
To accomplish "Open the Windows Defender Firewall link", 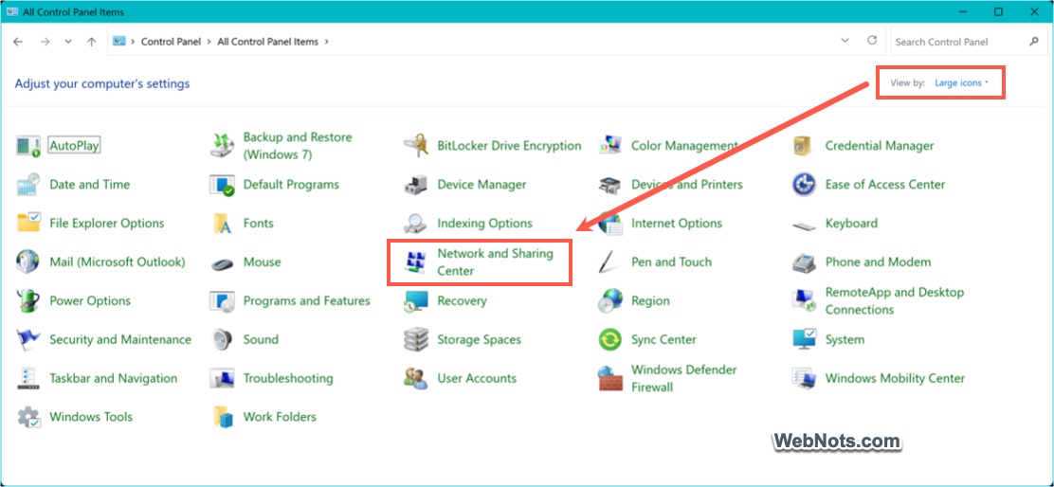I will pyautogui.click(x=683, y=378).
